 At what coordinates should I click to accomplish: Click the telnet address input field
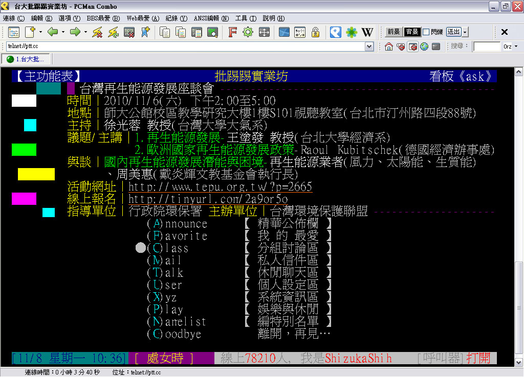point(186,46)
